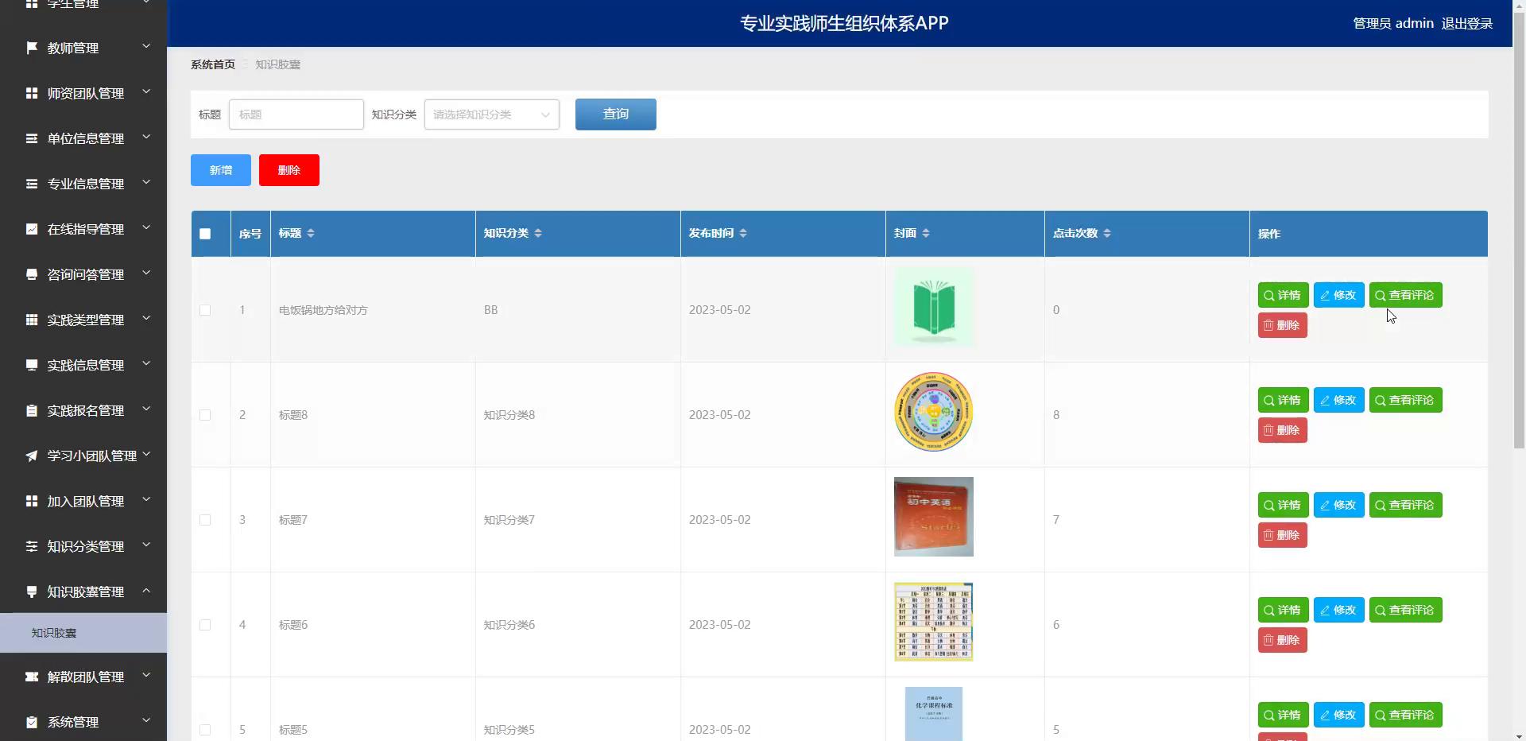
Task: Click the 查询 search button
Action: (616, 114)
